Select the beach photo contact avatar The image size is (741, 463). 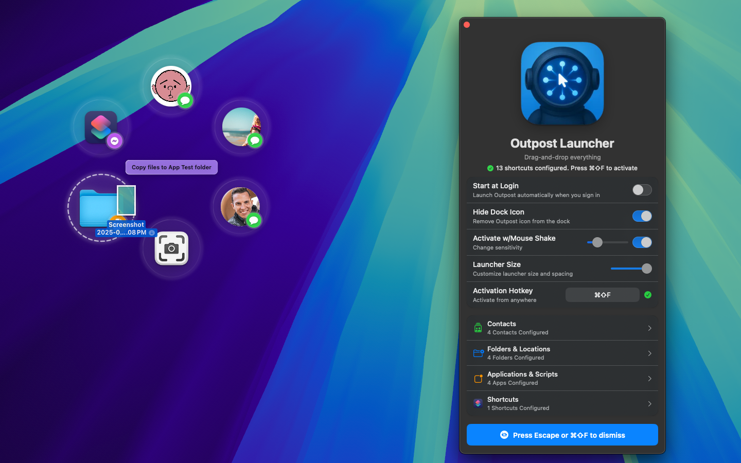pyautogui.click(x=242, y=127)
